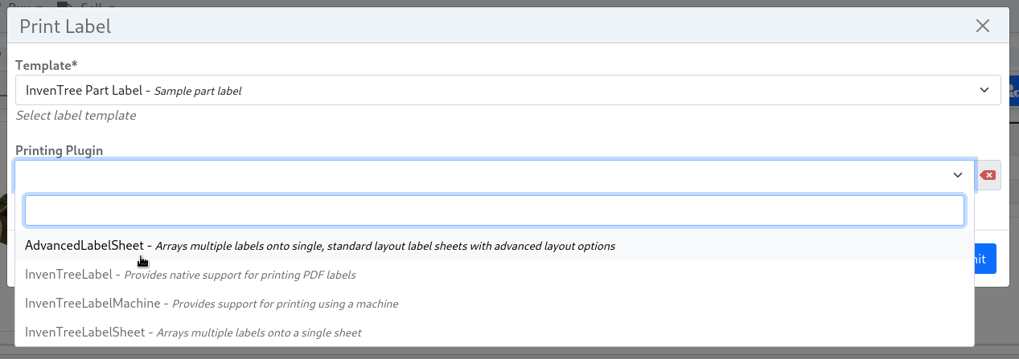Click the Printing Plugin field label
Image resolution: width=1019 pixels, height=359 pixels.
[60, 150]
